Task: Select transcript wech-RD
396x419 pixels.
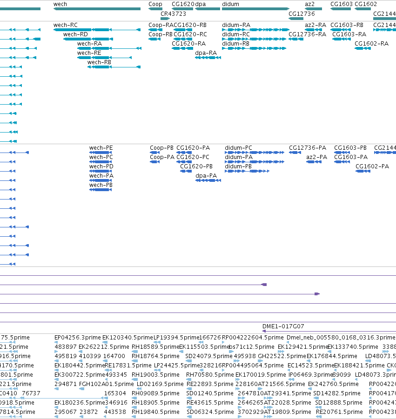Action: [75, 34]
